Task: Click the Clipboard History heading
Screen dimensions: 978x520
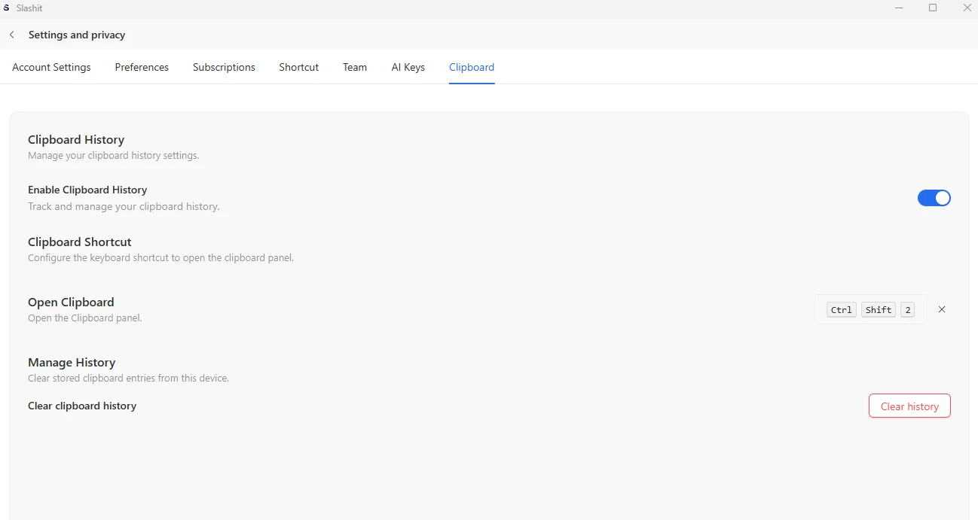Action: tap(76, 139)
